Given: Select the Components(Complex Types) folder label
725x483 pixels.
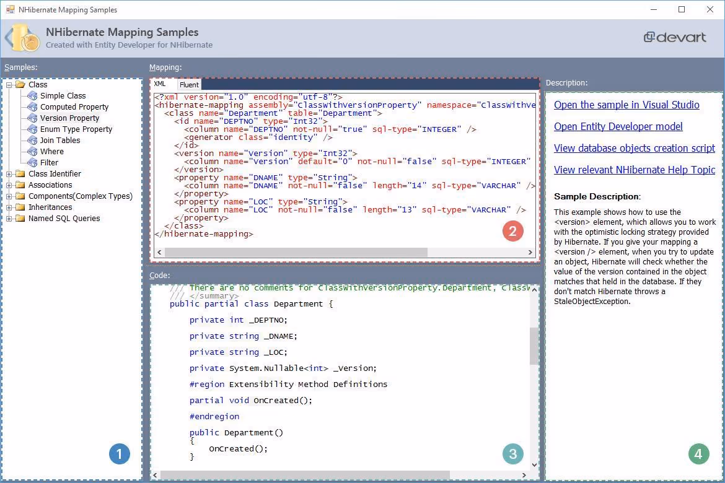Looking at the screenshot, I should tap(81, 196).
